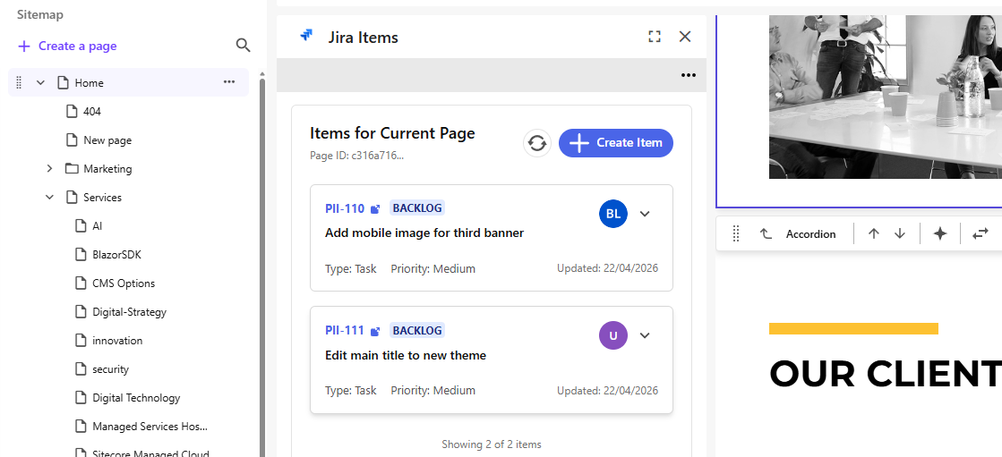Click Create a page link
Image resolution: width=1002 pixels, height=457 pixels.
67,46
